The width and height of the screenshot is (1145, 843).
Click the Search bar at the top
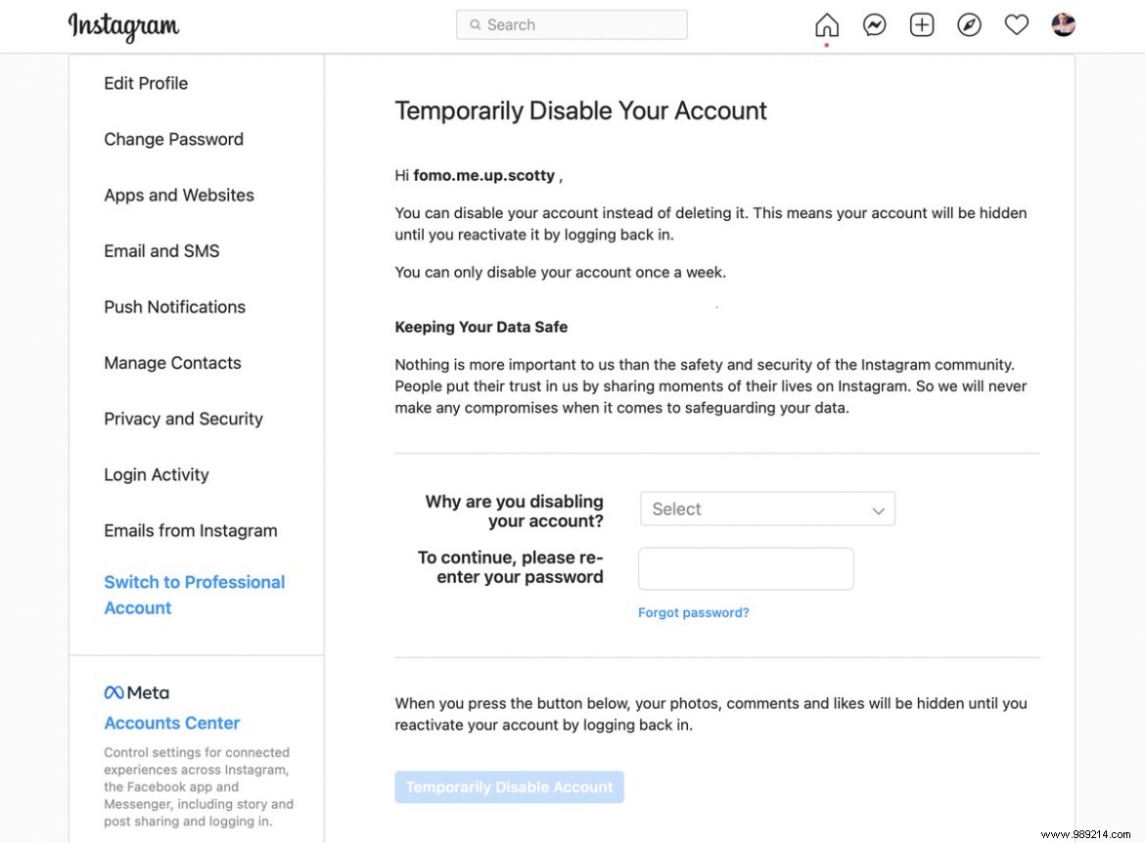click(x=572, y=24)
